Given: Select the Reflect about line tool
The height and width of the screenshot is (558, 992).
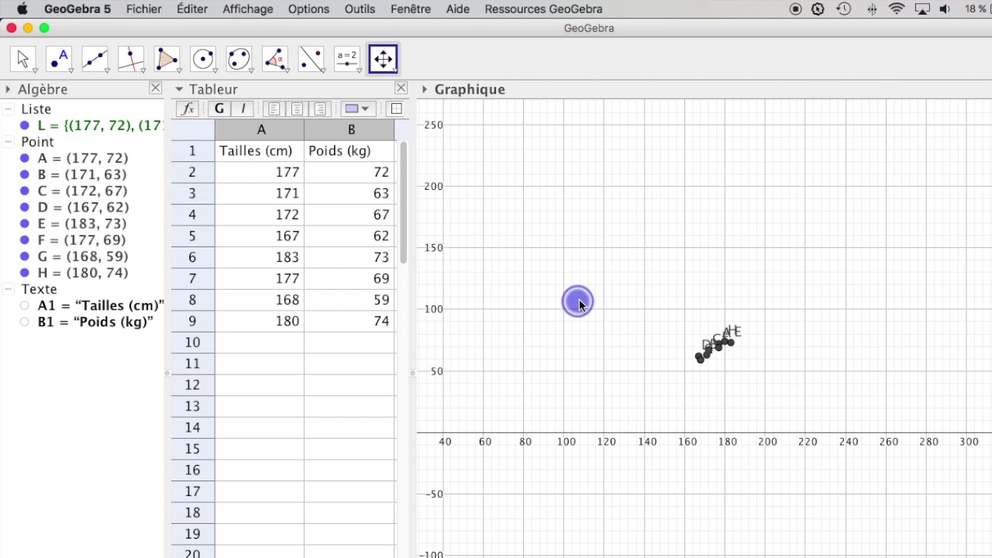Looking at the screenshot, I should [x=312, y=59].
